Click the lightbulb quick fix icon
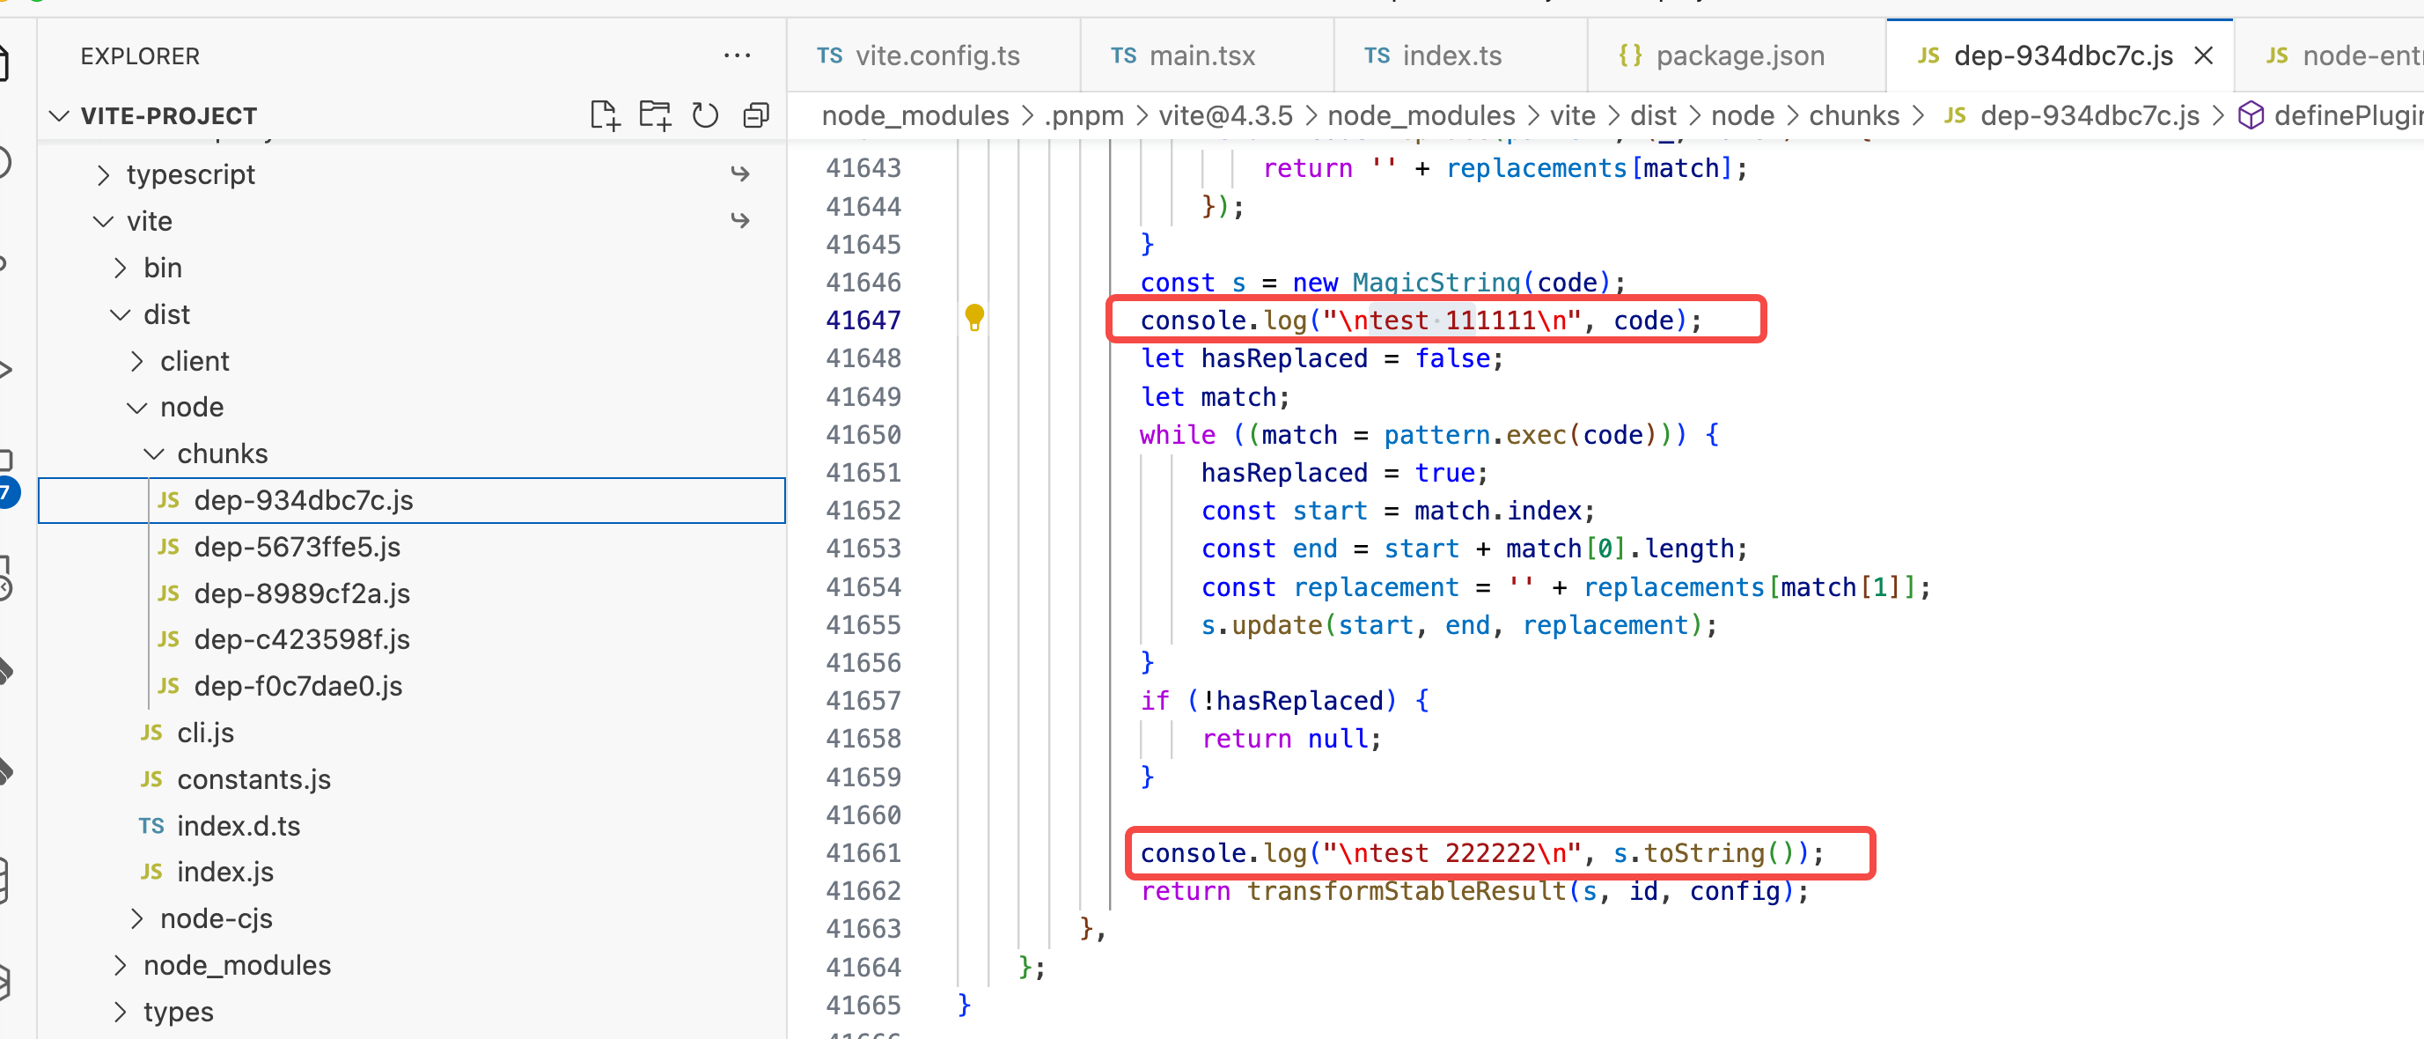Viewport: 2424px width, 1039px height. point(974,318)
